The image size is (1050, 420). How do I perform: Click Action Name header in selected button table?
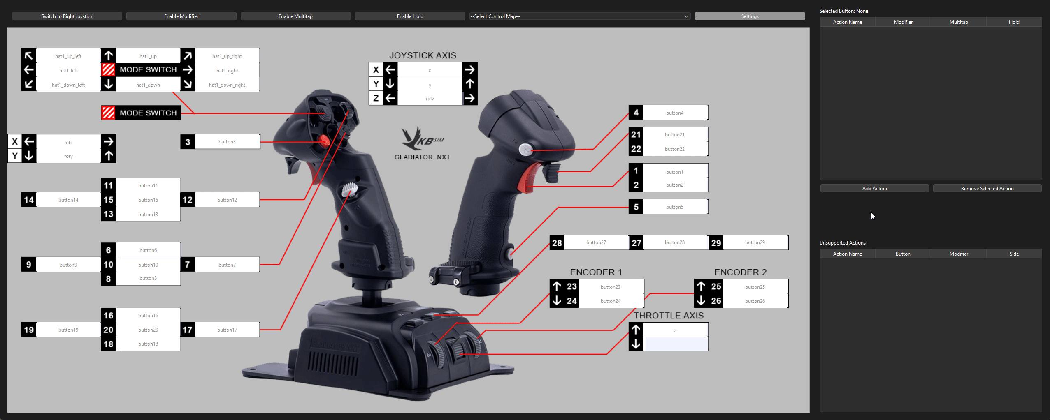847,22
